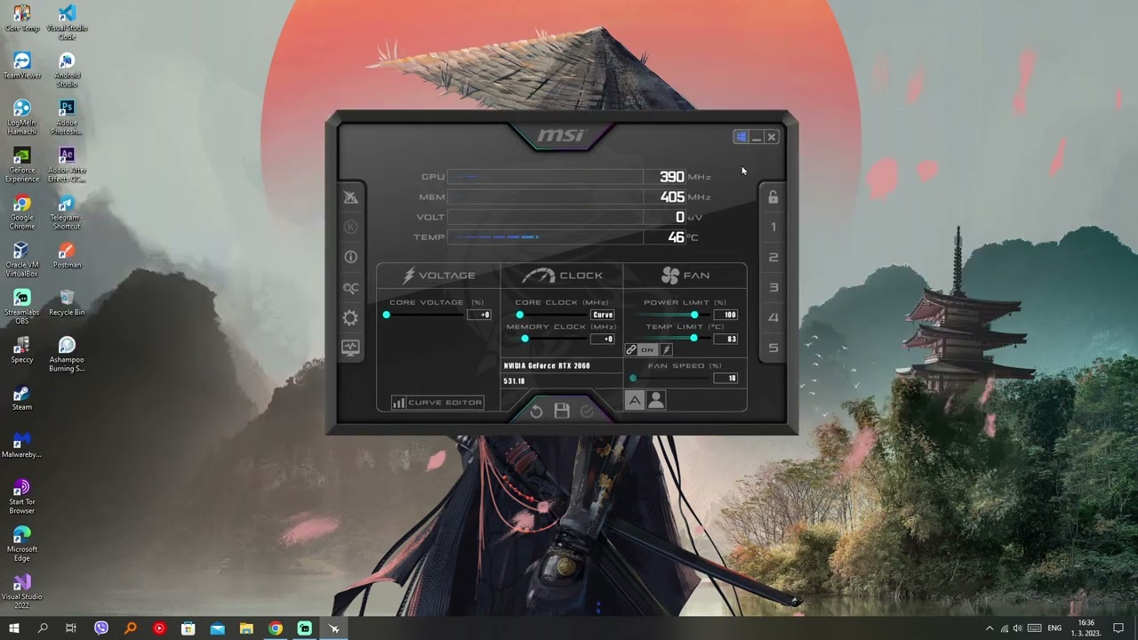Click the Core Clock 'Curve' value field
Image resolution: width=1138 pixels, height=640 pixels.
(603, 315)
